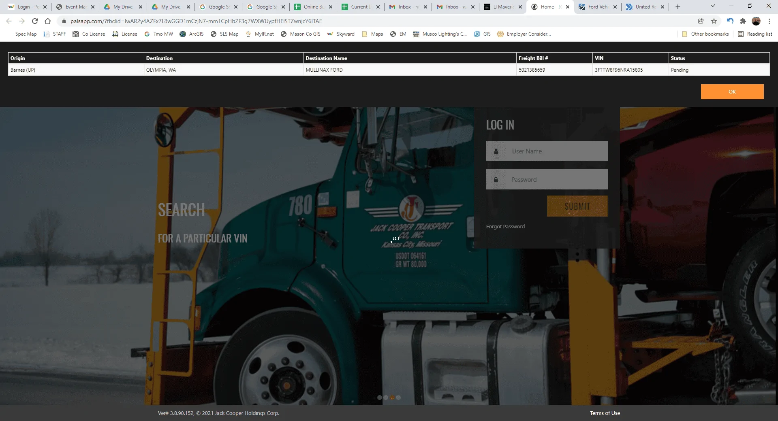
Task: Open the Extensions puzzle icon
Action: (743, 21)
